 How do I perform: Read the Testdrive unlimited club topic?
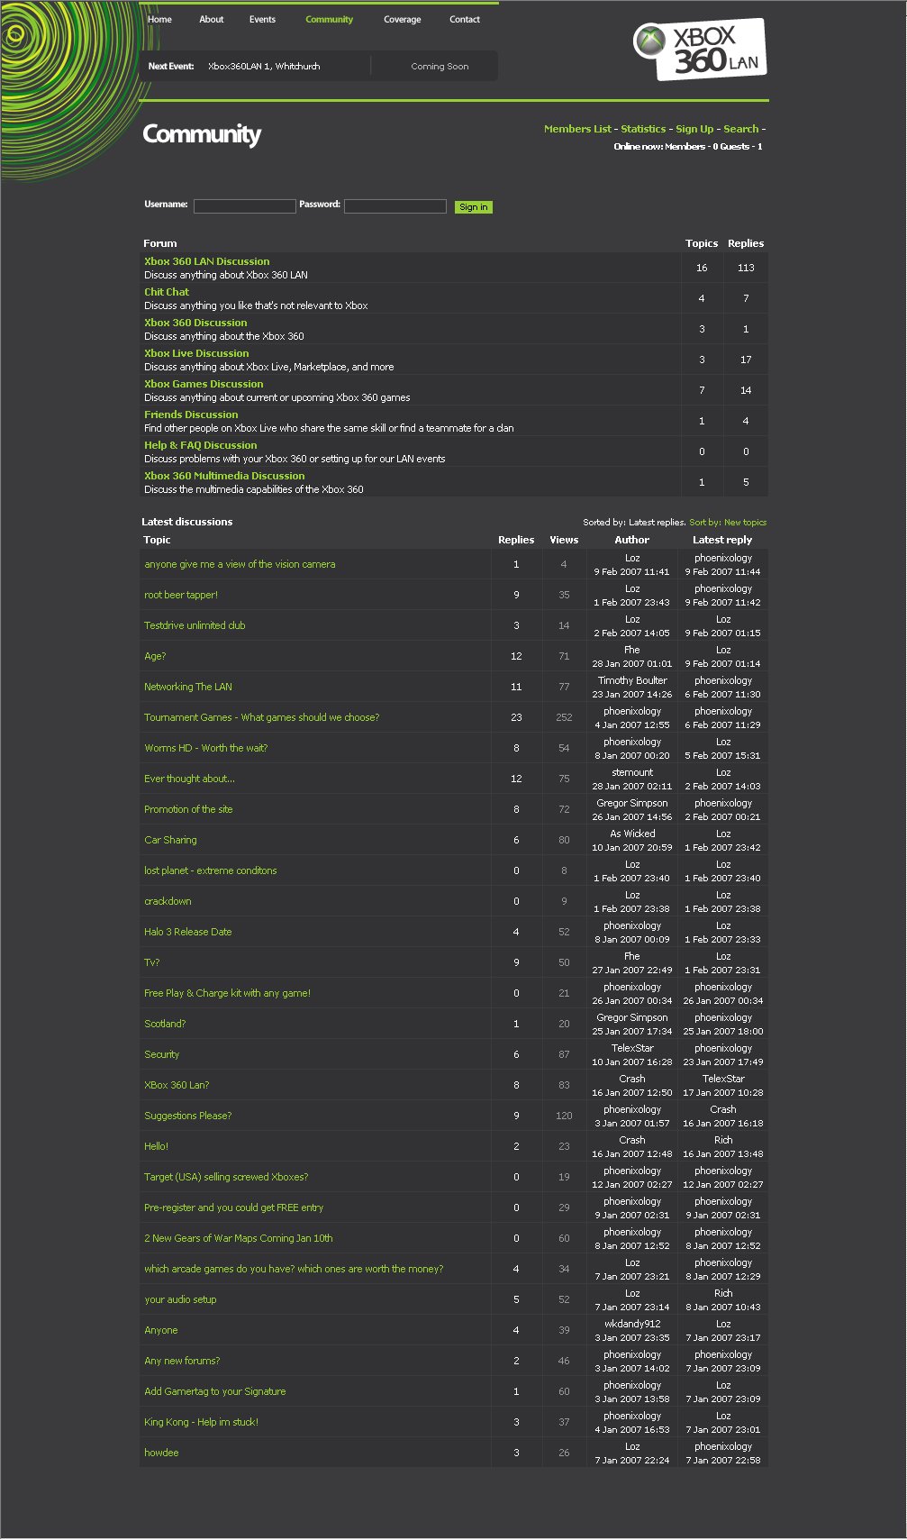pos(195,625)
